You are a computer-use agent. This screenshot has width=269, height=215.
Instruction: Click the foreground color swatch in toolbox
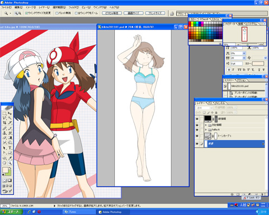click(x=5, y=170)
